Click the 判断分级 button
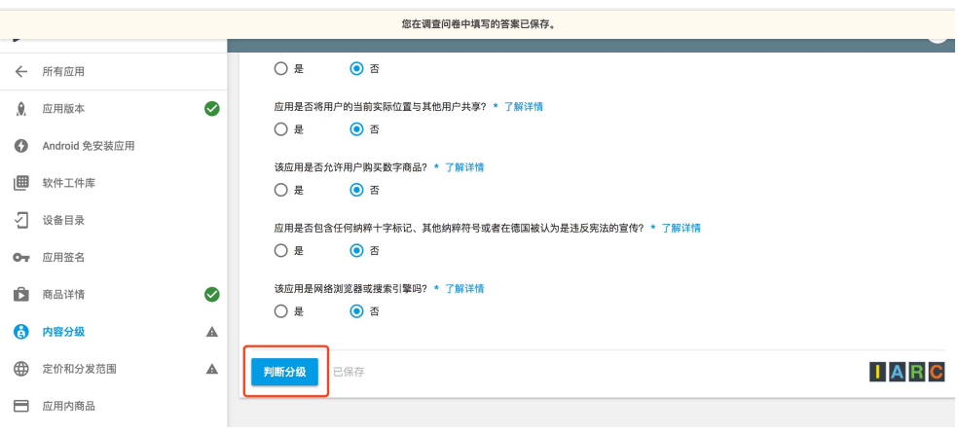The image size is (958, 434). coord(284,372)
